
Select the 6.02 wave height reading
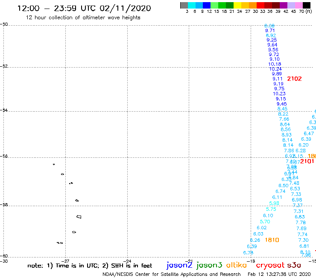(x=262, y=228)
